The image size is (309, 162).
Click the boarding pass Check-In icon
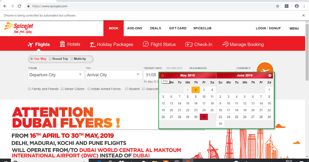pyautogui.click(x=189, y=44)
